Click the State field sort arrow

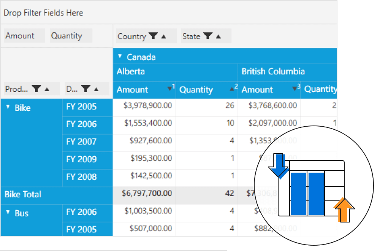218,37
